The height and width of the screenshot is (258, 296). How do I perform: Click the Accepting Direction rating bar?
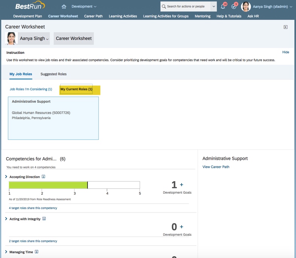click(x=75, y=185)
